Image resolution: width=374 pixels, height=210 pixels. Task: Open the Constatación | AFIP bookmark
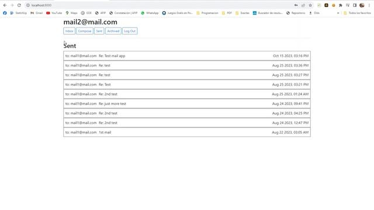pos(123,13)
